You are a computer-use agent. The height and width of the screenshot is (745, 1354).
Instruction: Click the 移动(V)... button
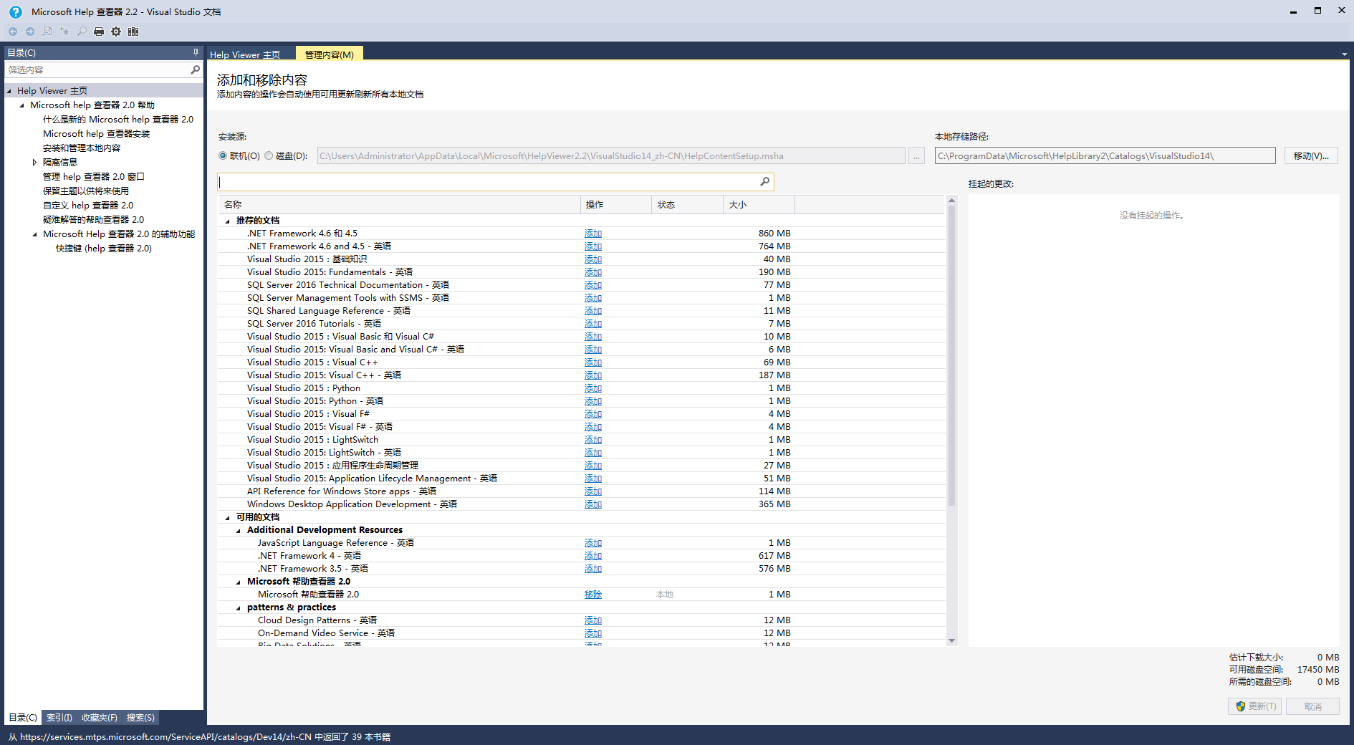tap(1310, 155)
